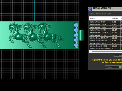Select the Yellow Gold:18KY row
Image resolution: width=122 pixels, height=91 pixels.
pos(105,30)
